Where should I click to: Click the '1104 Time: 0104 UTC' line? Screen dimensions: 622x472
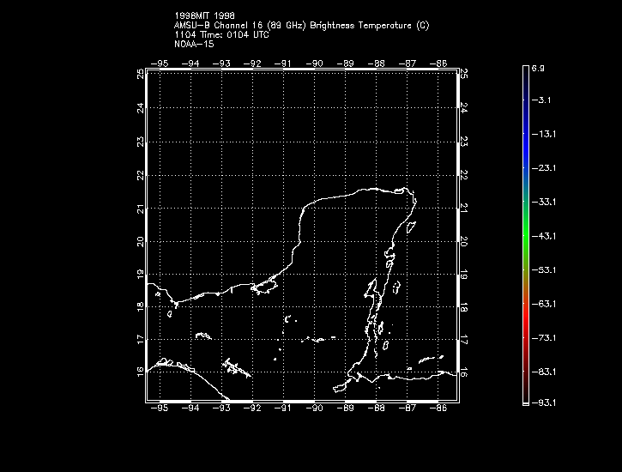point(221,34)
